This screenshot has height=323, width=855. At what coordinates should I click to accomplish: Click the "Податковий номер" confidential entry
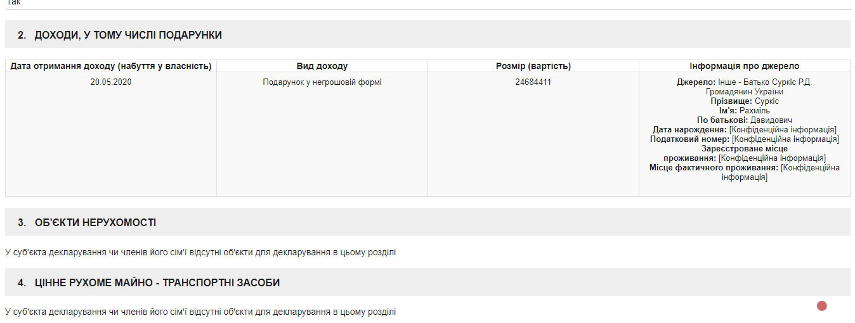744,139
